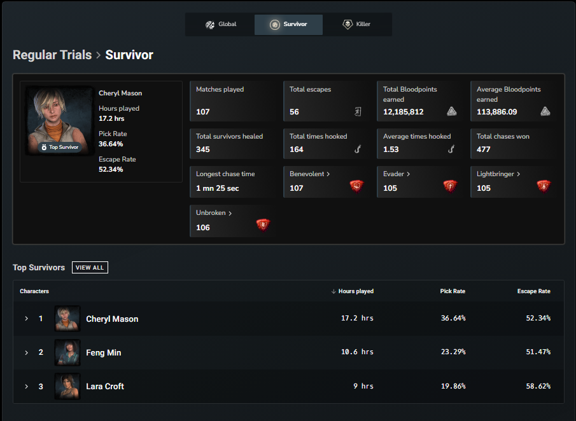The width and height of the screenshot is (576, 421).
Task: Click Cheryl Mason's large portrait
Action: (59, 121)
